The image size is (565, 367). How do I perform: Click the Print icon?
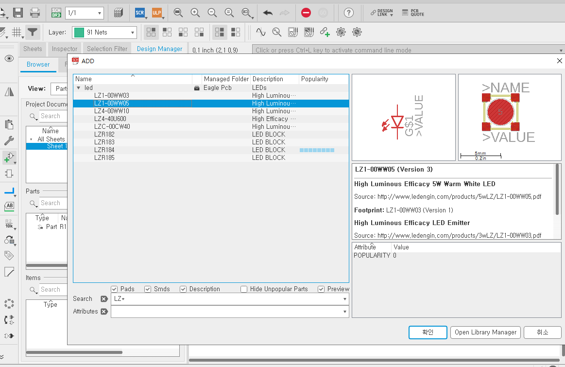(35, 13)
